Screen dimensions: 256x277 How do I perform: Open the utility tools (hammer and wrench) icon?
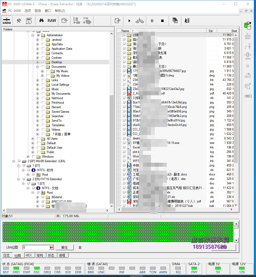point(19,21)
